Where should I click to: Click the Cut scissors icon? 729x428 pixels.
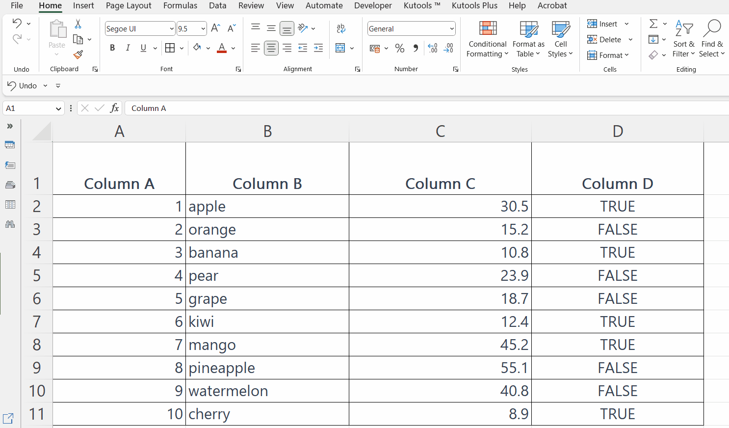pyautogui.click(x=78, y=24)
